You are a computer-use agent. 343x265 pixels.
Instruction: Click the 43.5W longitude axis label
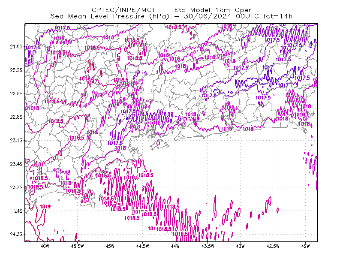[208, 246]
